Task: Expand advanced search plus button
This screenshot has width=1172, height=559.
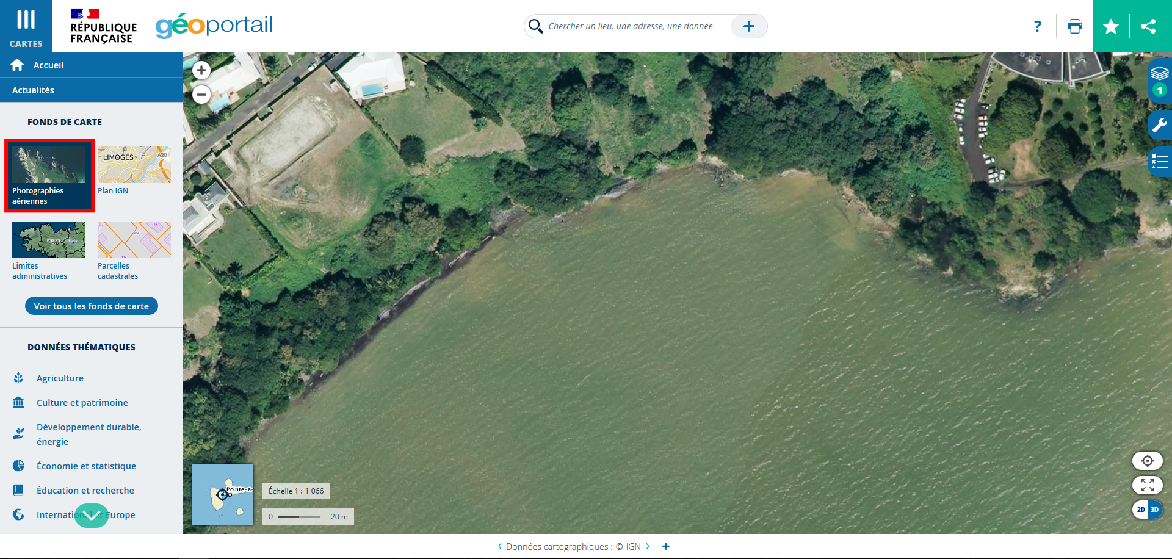Action: [749, 26]
